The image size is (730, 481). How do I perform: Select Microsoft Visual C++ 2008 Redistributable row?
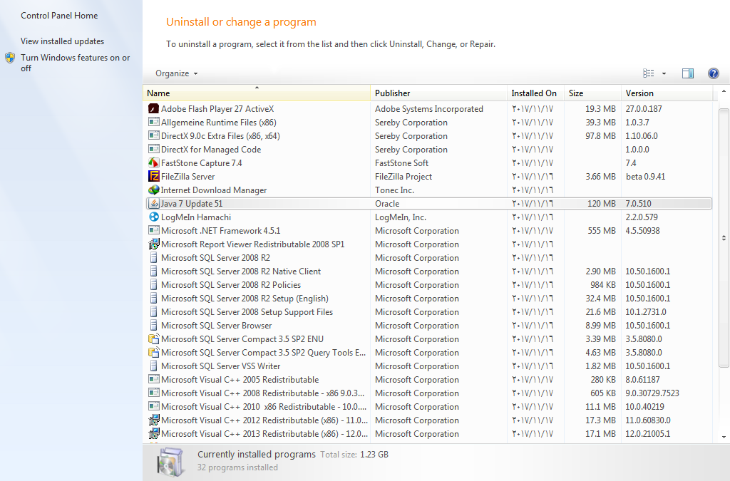429,393
